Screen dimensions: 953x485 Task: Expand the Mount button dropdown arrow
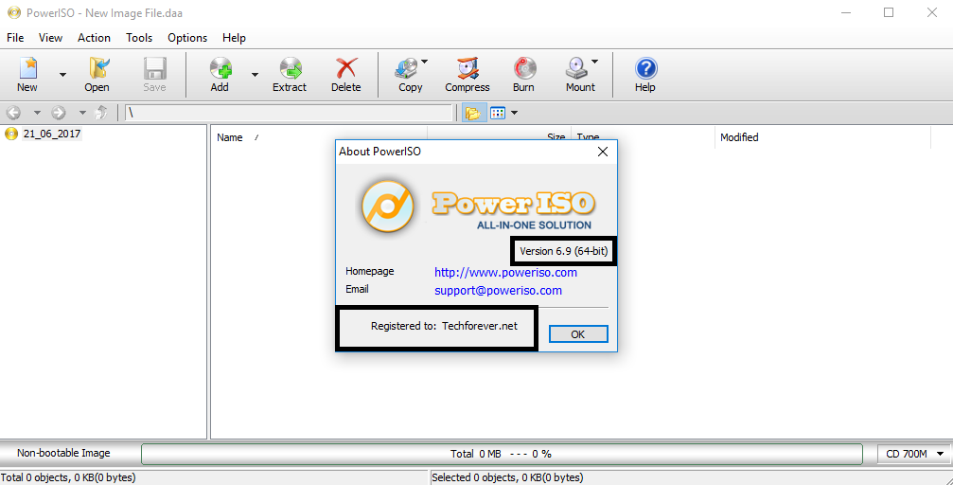[594, 62]
